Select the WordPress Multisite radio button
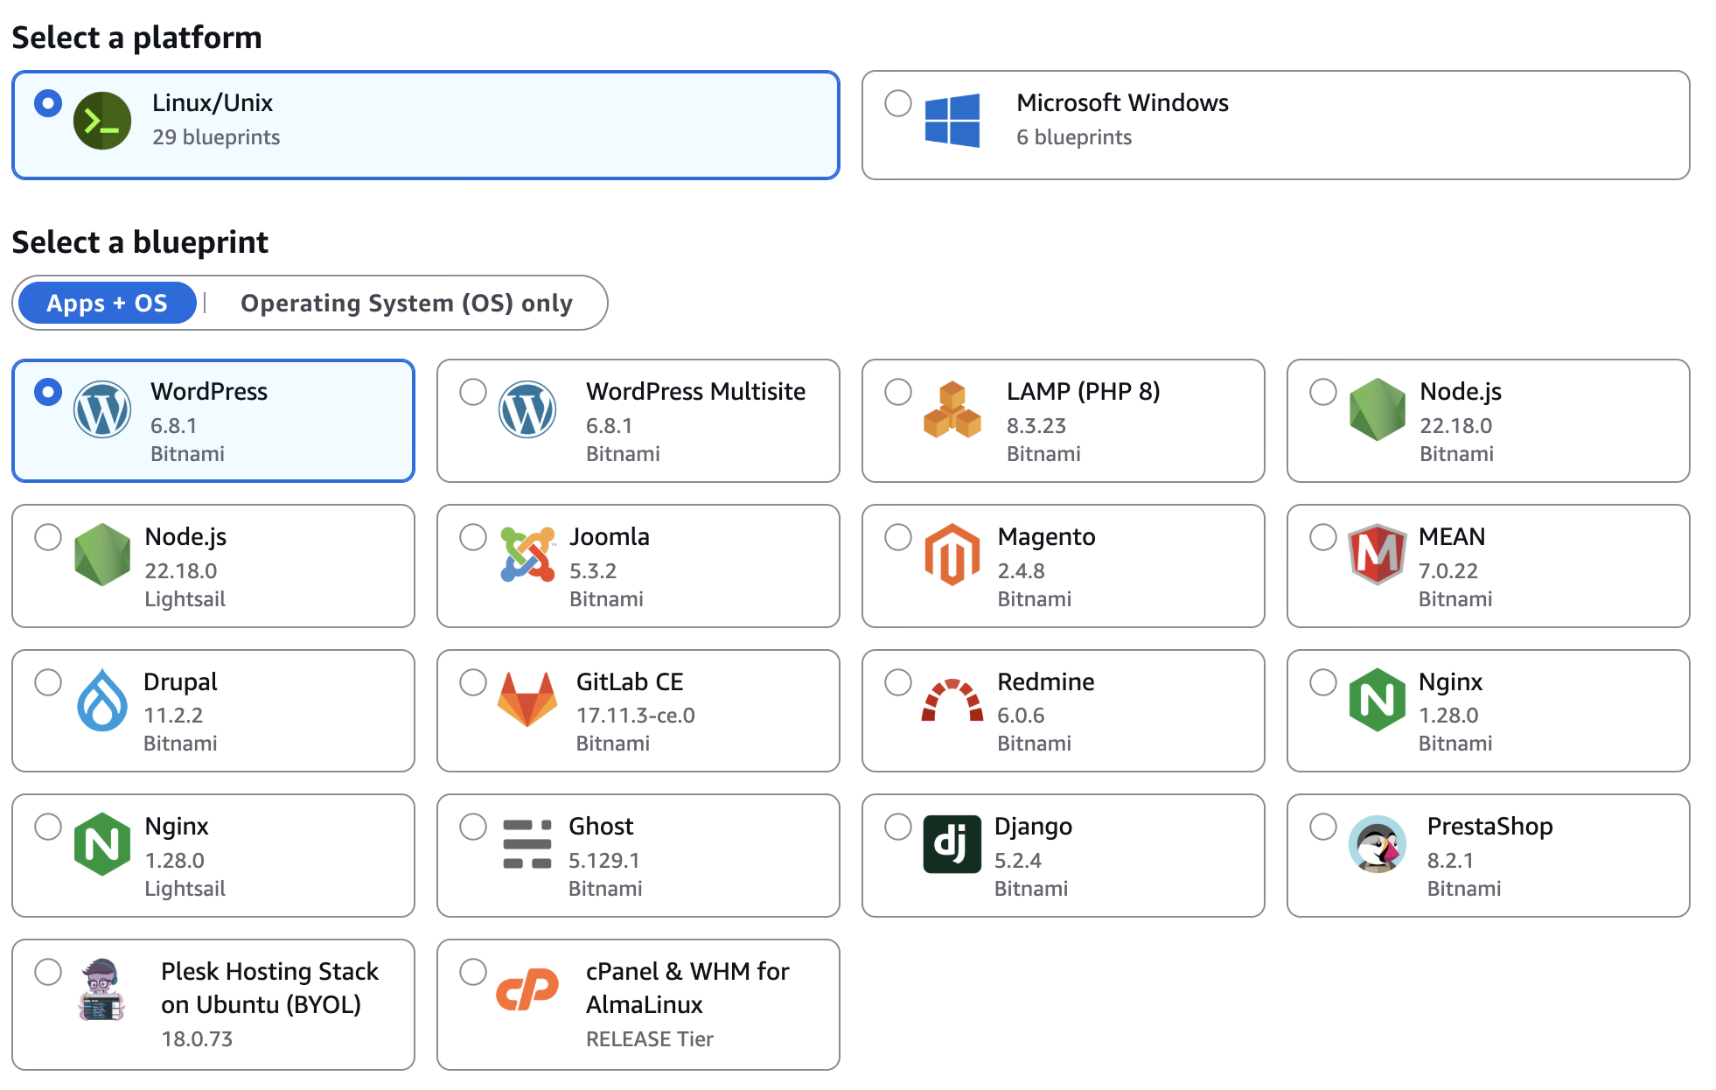 click(x=472, y=392)
